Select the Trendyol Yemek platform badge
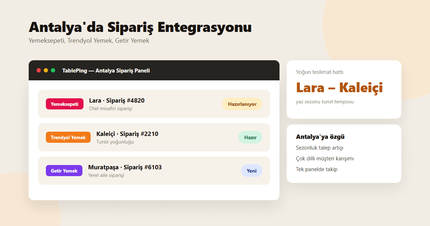430x226 pixels. (x=68, y=137)
